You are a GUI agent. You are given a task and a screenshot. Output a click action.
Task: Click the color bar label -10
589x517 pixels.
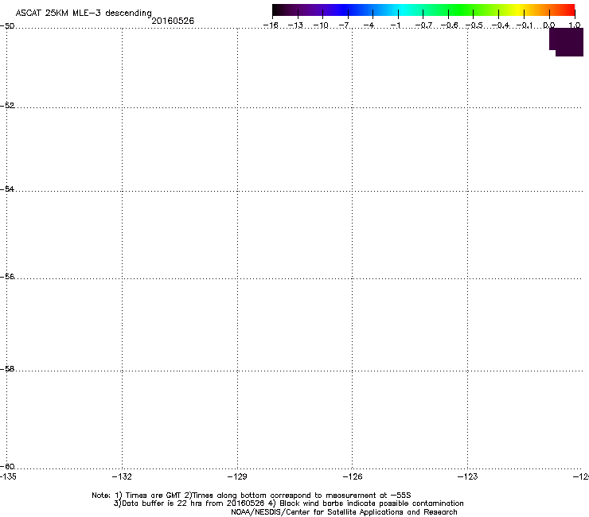[321, 25]
